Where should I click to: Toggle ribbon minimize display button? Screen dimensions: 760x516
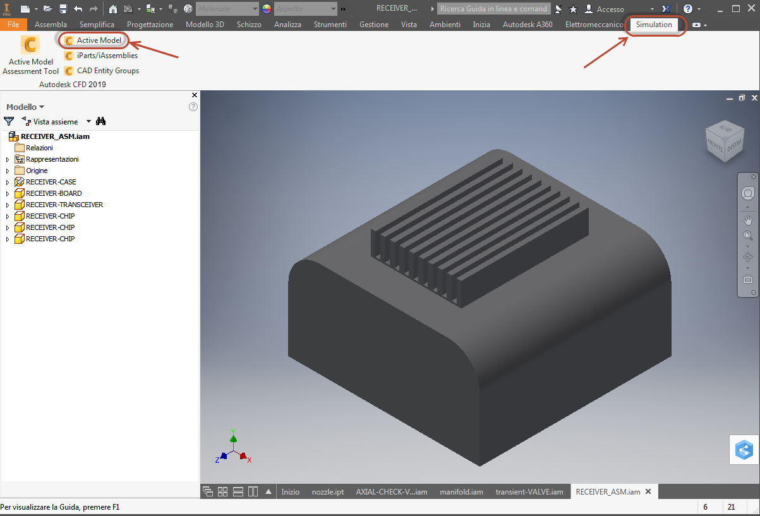pyautogui.click(x=696, y=25)
